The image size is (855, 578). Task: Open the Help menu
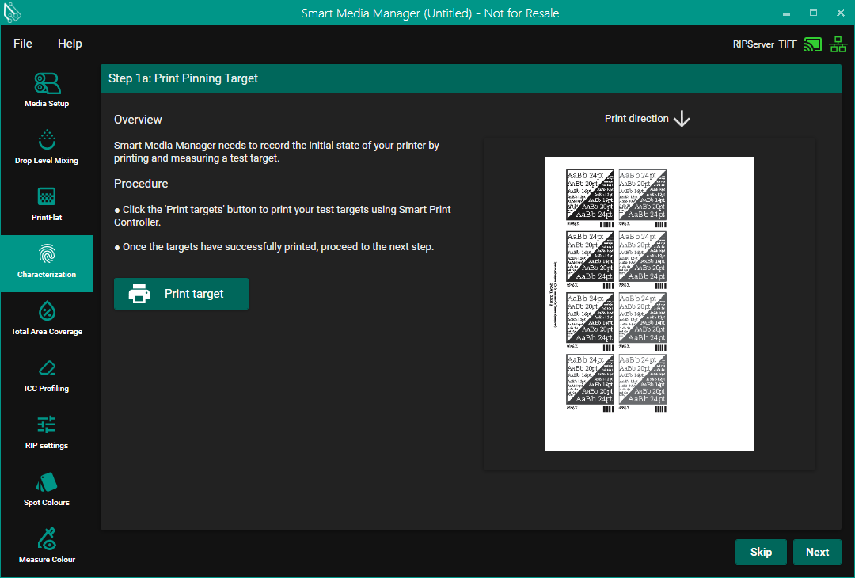[x=70, y=44]
